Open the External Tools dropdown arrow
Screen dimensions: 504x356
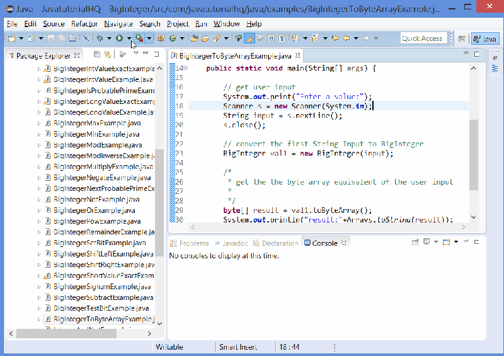[x=149, y=38]
